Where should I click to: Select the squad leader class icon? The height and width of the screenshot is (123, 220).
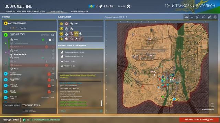tap(61, 24)
